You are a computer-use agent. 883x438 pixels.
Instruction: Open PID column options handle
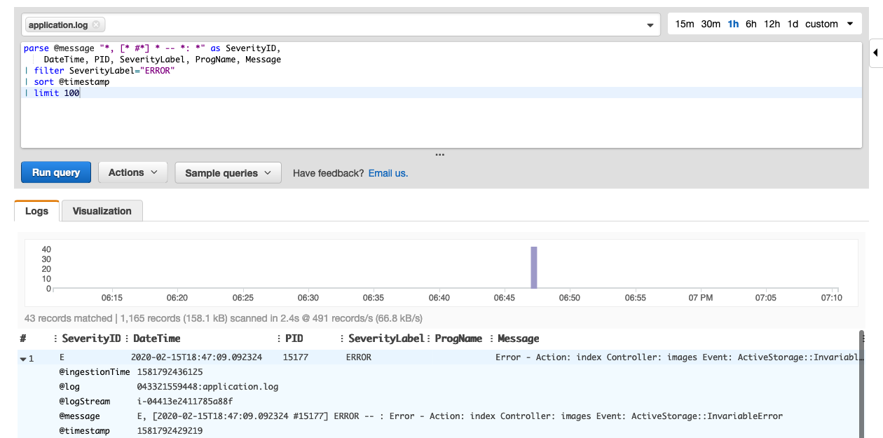(279, 338)
